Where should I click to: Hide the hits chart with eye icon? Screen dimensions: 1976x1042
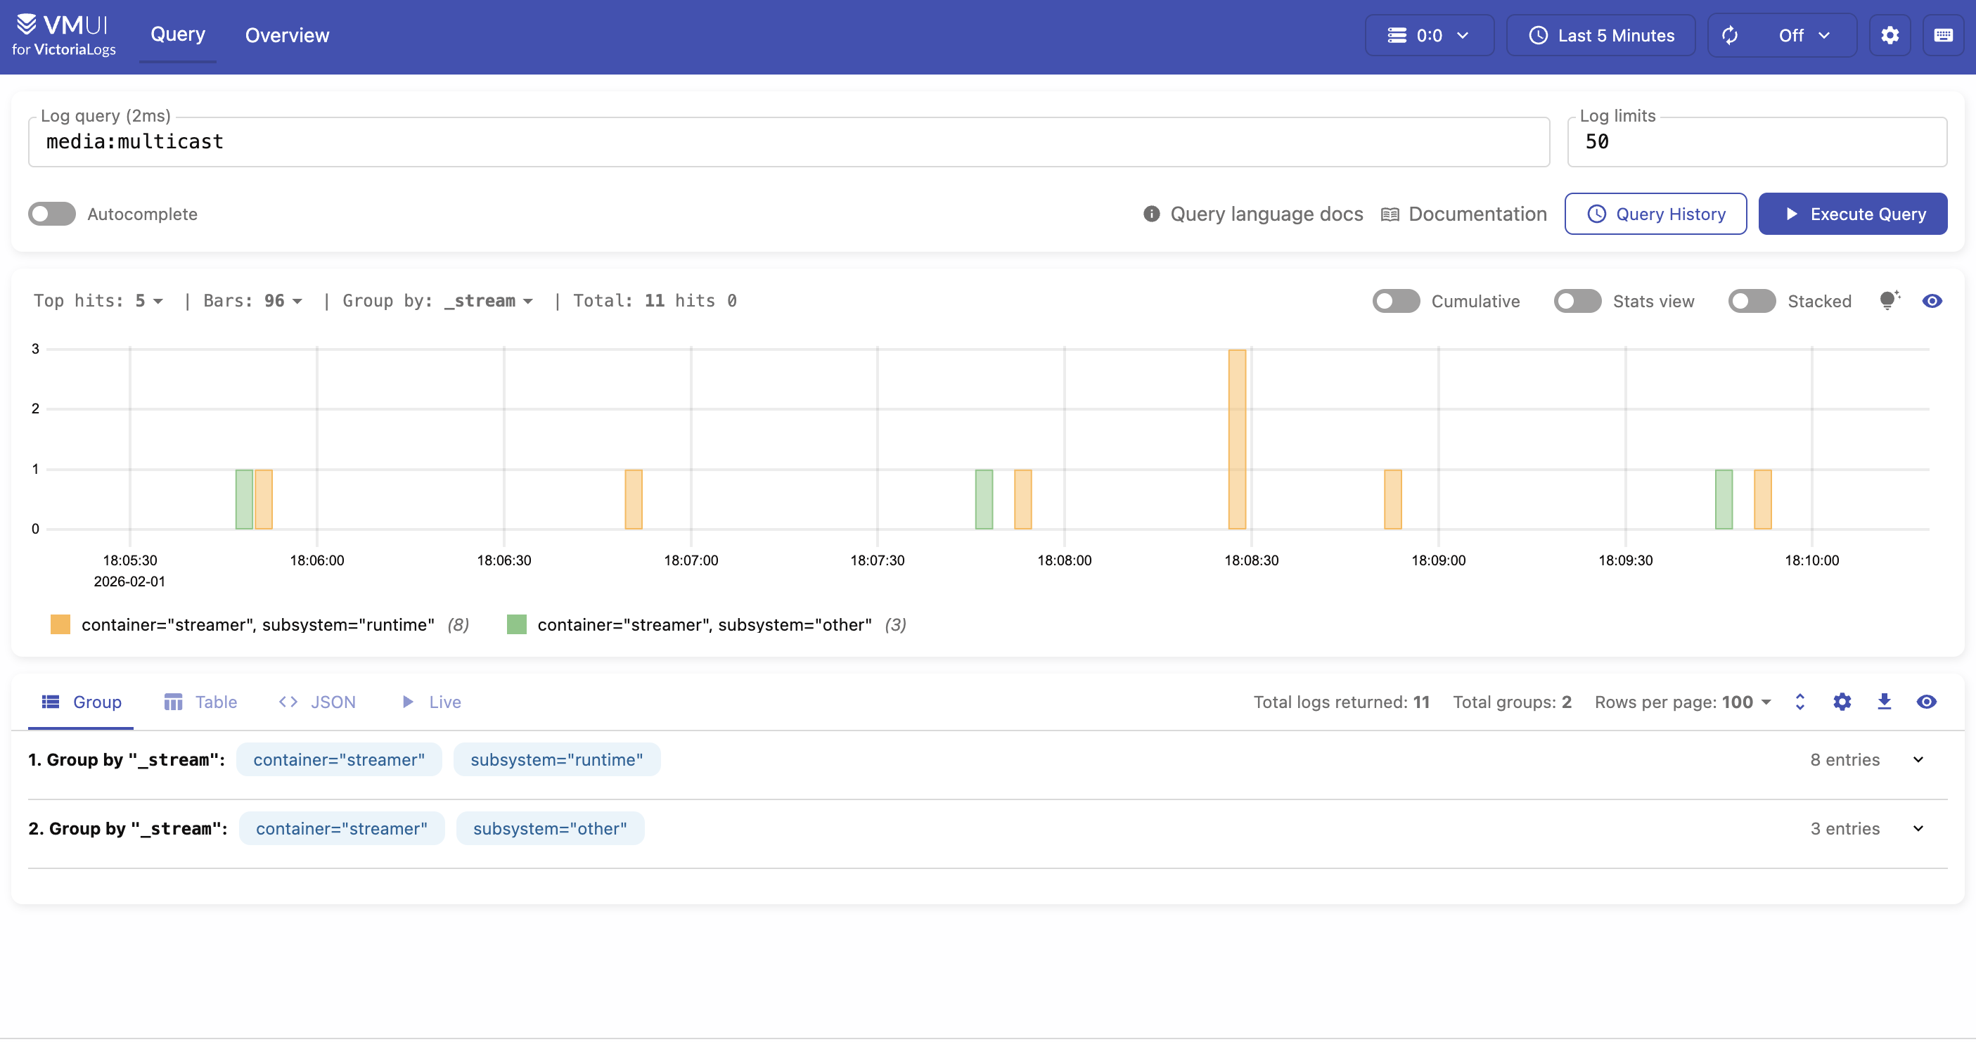[1932, 300]
